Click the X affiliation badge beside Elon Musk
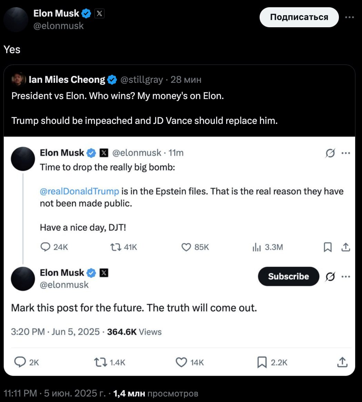 (99, 13)
